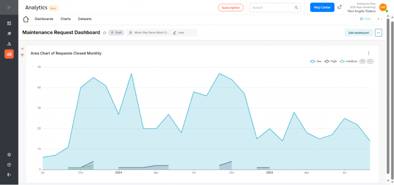Favorite the dashboard with star icon
The image size is (394, 185).
(105, 33)
